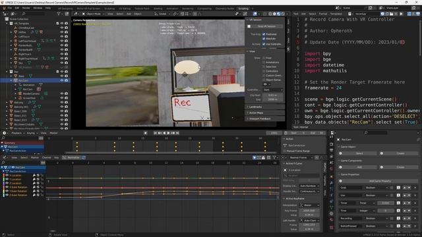Click the Clip Start value slider field
The image size is (422, 237).
pos(272,95)
